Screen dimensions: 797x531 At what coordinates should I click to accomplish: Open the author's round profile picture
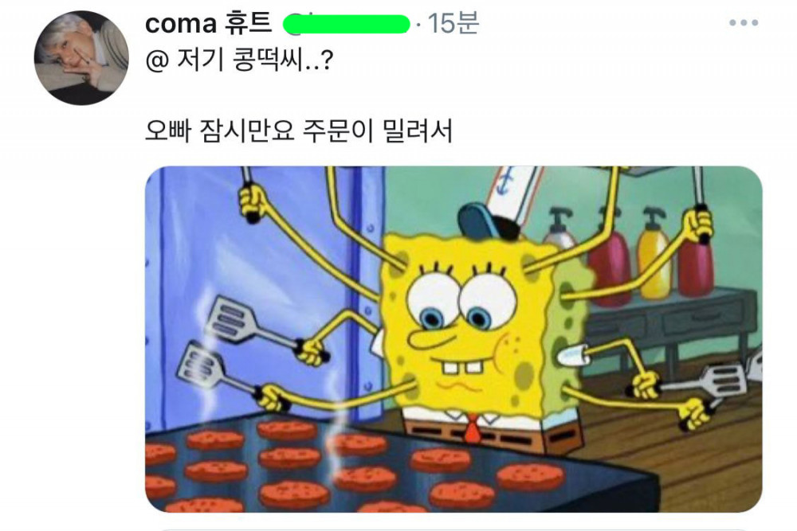(81, 58)
